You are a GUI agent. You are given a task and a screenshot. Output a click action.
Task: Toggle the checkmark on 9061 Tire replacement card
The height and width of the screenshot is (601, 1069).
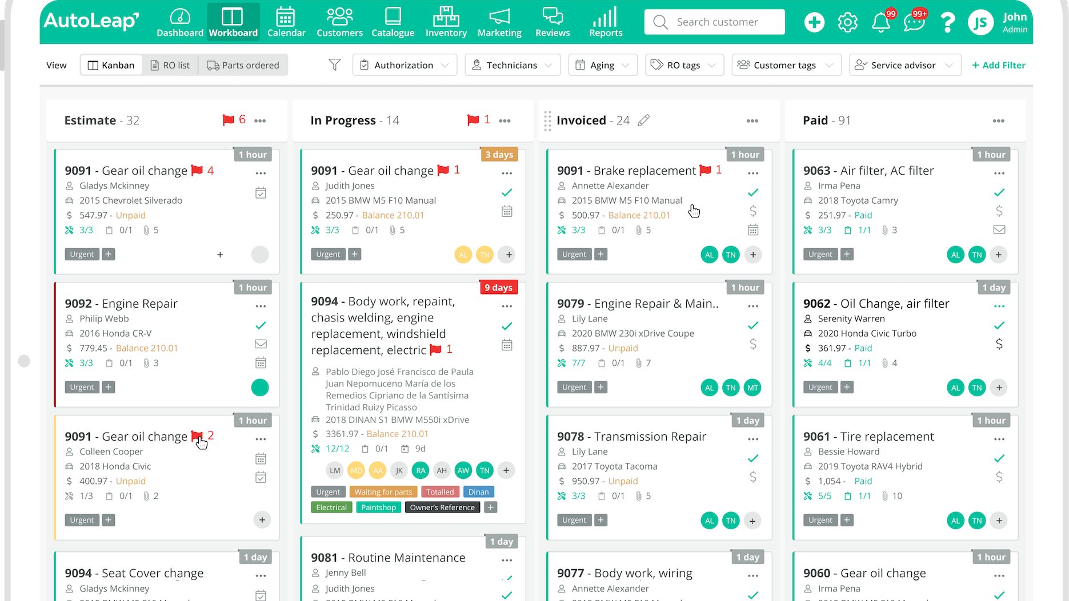999,458
